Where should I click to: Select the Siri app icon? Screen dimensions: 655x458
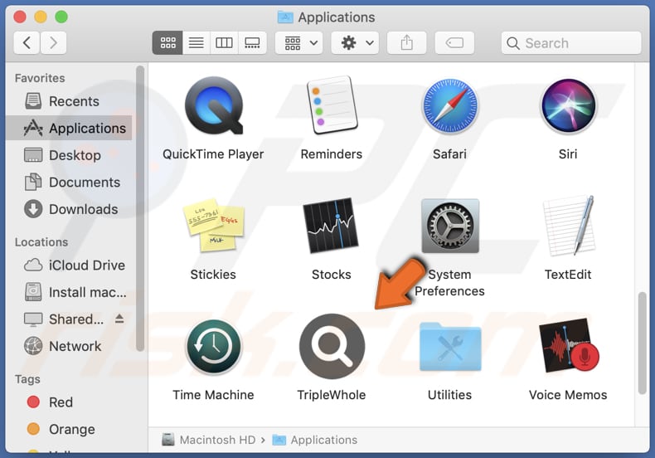568,105
